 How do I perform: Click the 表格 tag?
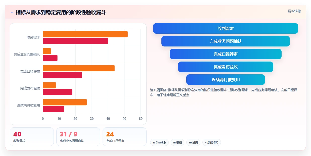click(177, 142)
